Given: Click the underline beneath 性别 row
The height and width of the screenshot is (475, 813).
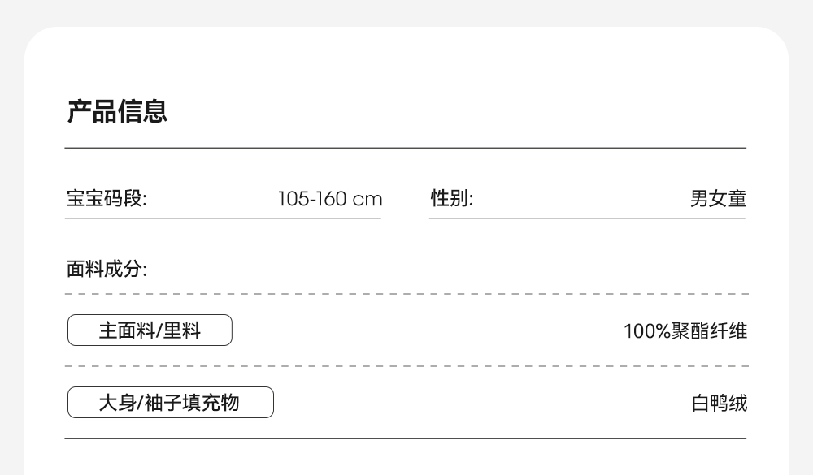Looking at the screenshot, I should [587, 218].
